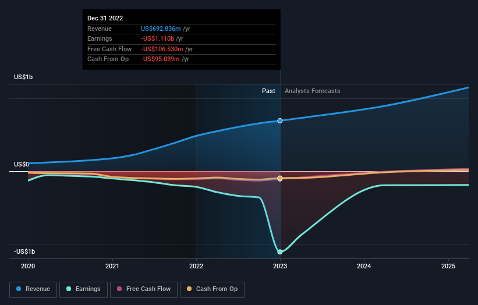
Task: Click the US$692.836m revenue value
Action: click(161, 29)
